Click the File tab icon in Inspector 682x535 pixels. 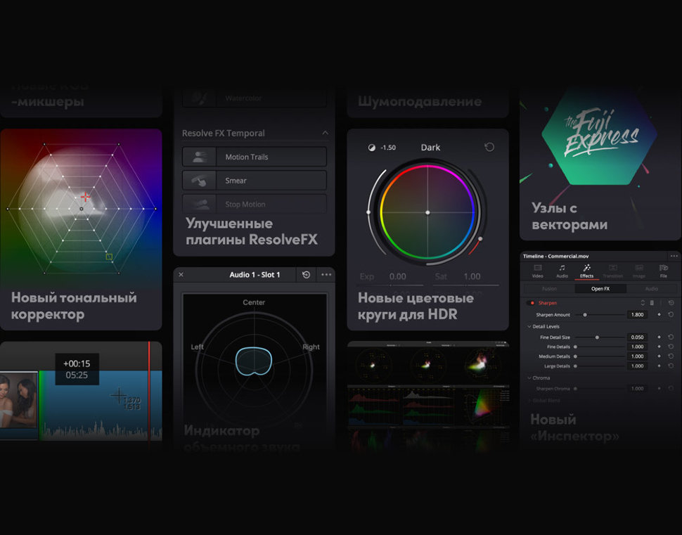(663, 268)
